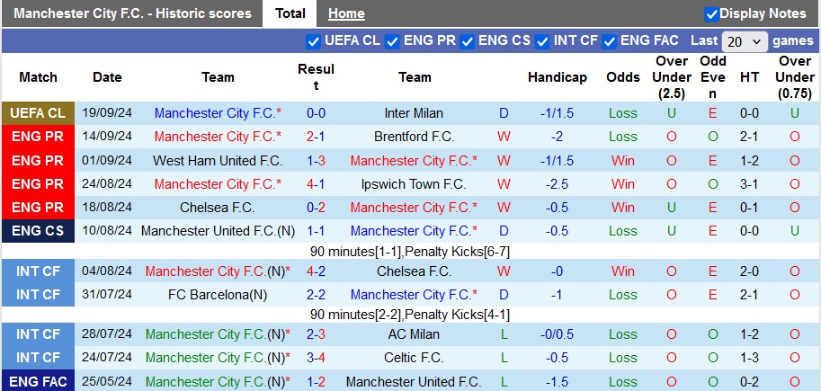Select the Total tab
This screenshot has height=391, width=821.
[290, 13]
